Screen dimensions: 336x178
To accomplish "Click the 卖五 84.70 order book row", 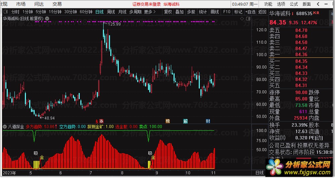I will [301, 30].
